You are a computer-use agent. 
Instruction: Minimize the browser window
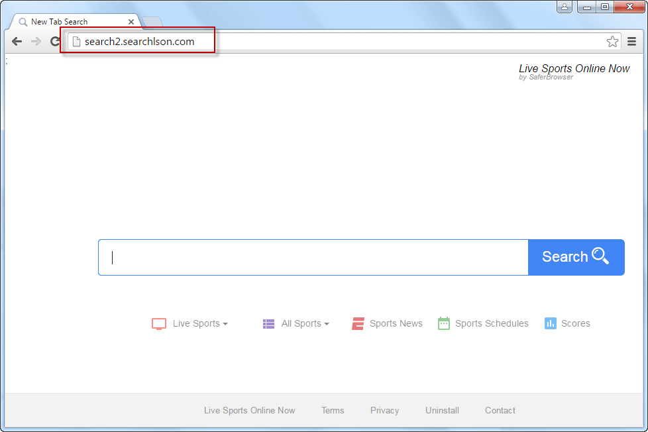586,7
